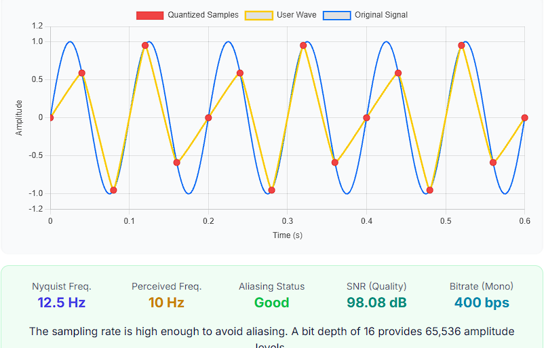Select the red sample point at 0 seconds
This screenshot has width=546, height=348.
(50, 118)
